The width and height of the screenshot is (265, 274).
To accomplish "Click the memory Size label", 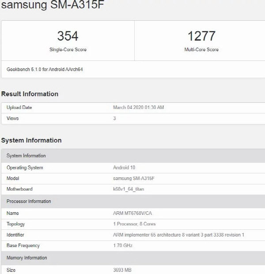I will pyautogui.click(x=11, y=270).
